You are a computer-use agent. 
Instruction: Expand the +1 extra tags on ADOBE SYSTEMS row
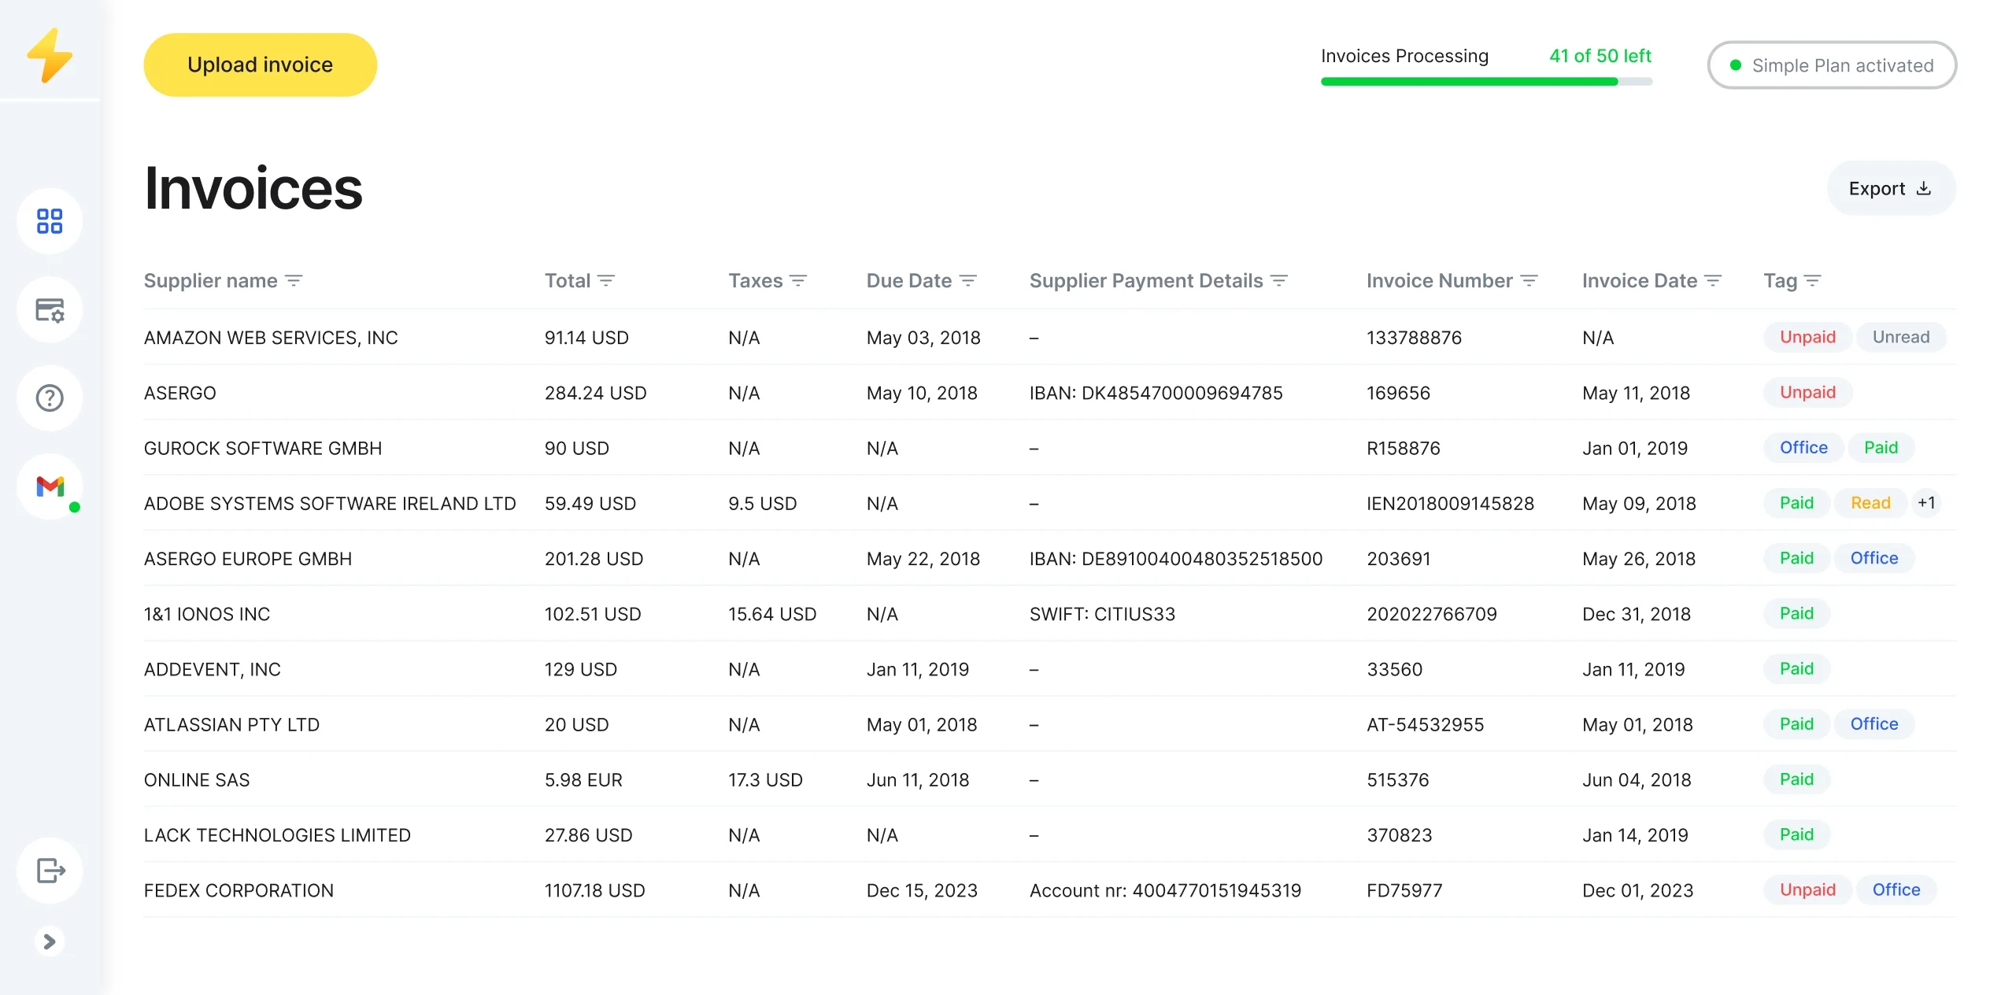click(x=1927, y=503)
